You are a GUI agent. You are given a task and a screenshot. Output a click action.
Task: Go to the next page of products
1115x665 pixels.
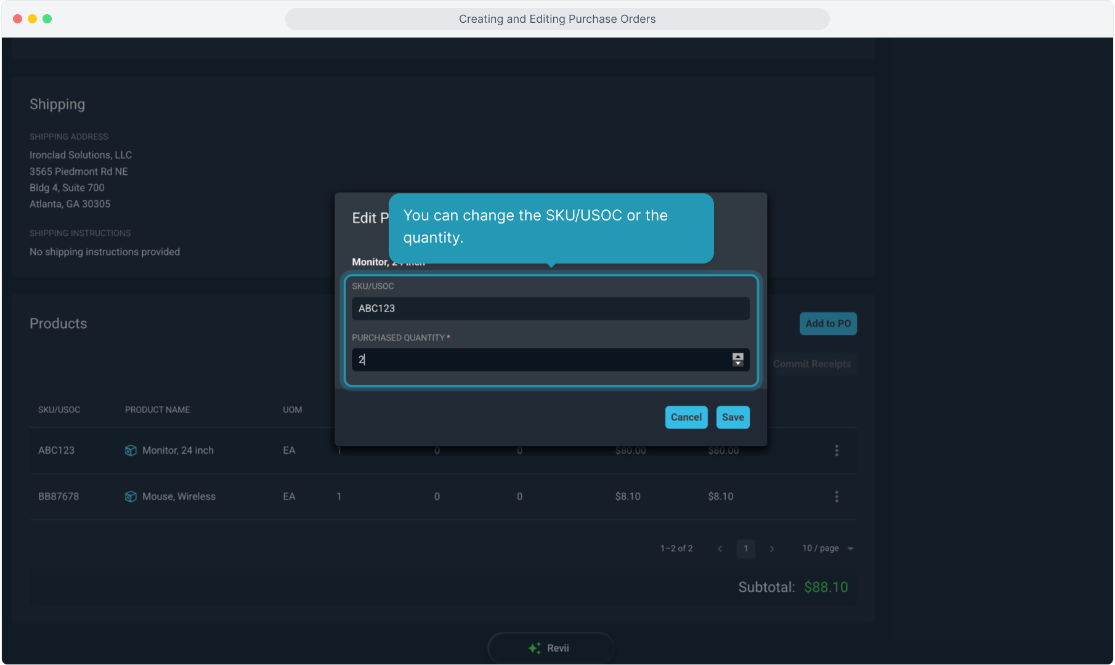pos(772,549)
